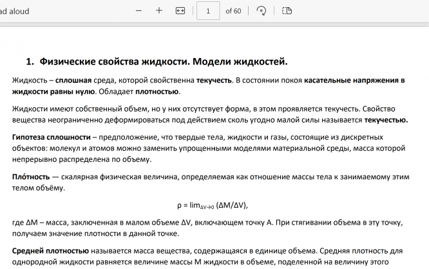Click the bold term "Пло́тность"
Screen dimensions: 429x269
click(32, 176)
